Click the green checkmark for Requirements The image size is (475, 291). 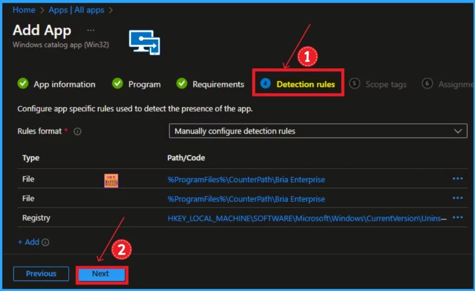coord(182,83)
